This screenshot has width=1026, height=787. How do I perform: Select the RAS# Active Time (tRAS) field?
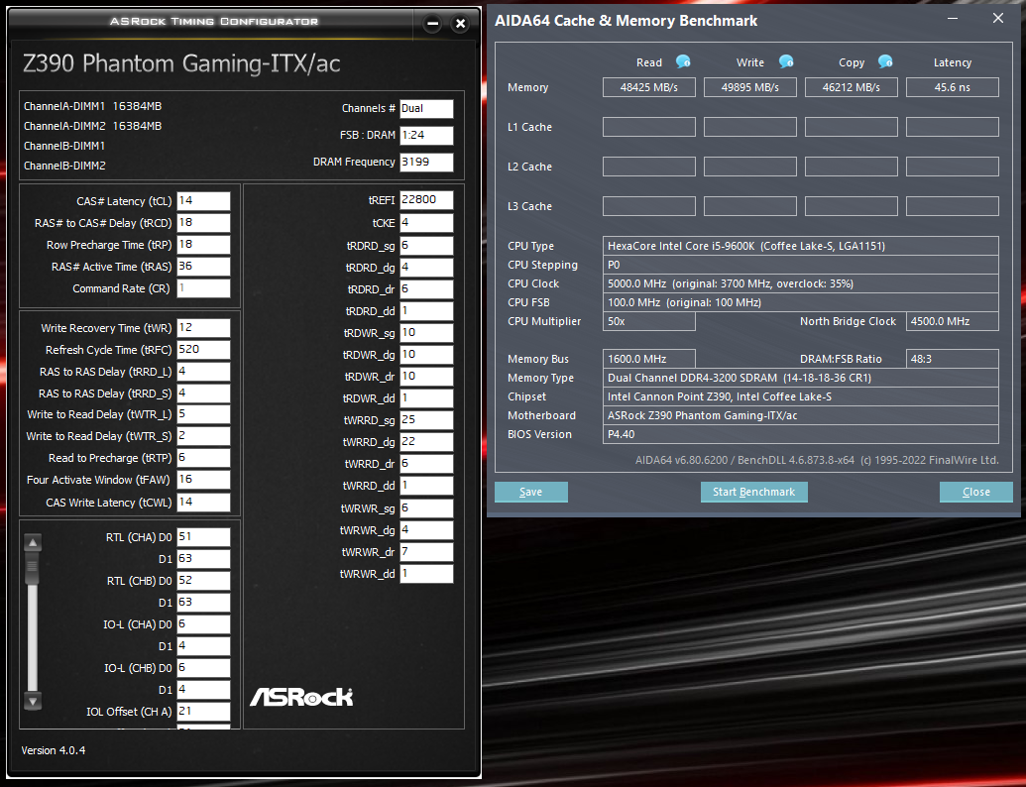point(203,267)
